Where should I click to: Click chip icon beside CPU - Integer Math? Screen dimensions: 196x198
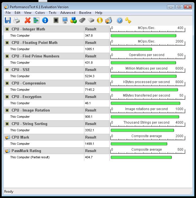point(7,29)
